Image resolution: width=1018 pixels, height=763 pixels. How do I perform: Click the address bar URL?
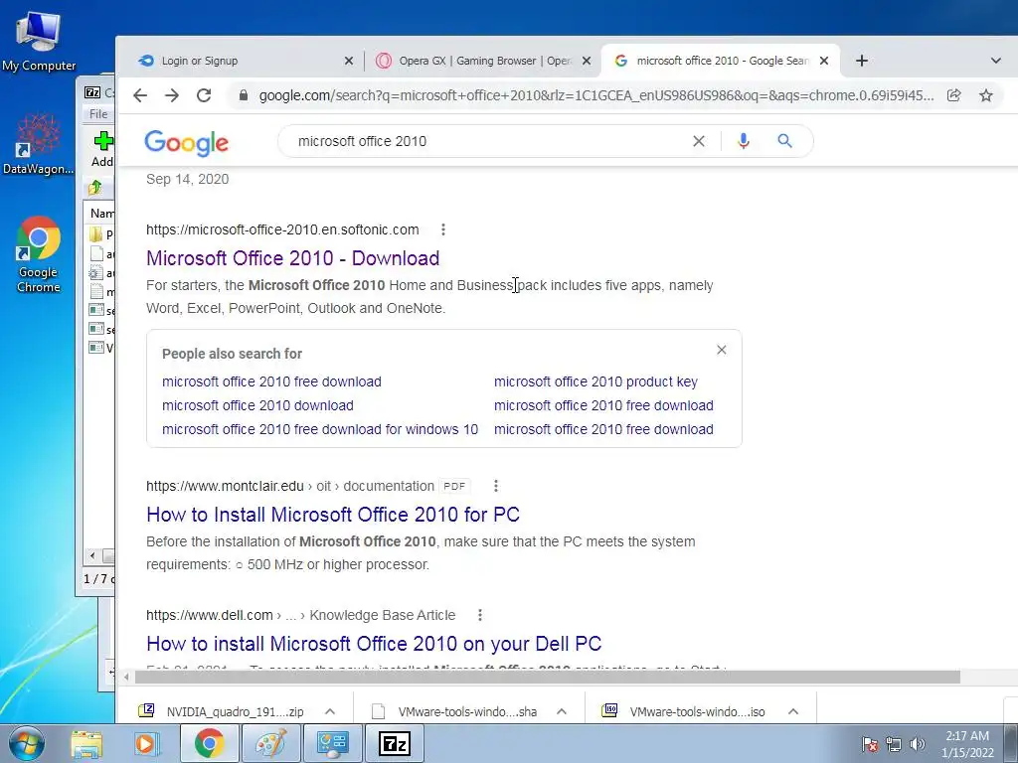[596, 95]
